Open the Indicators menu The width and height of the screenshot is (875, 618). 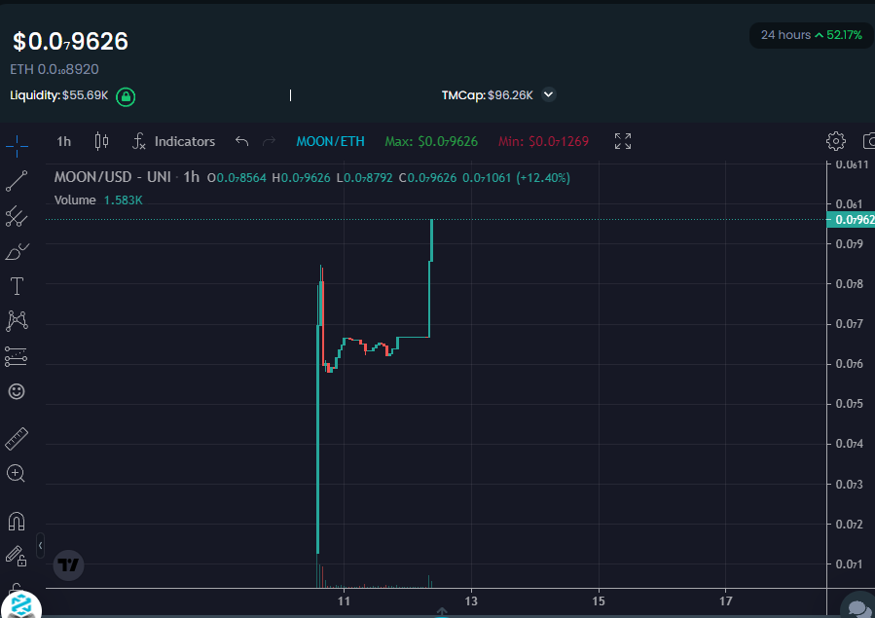pyautogui.click(x=173, y=141)
